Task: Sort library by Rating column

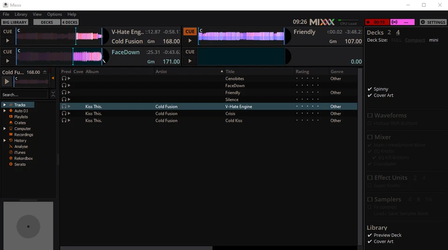Action: 311,71
